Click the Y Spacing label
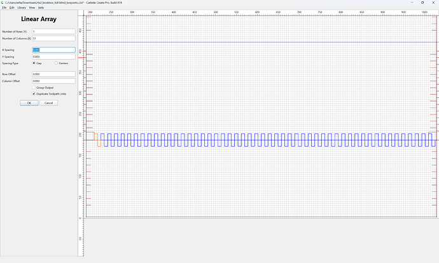Viewport: 439px width, 263px height. coord(8,57)
